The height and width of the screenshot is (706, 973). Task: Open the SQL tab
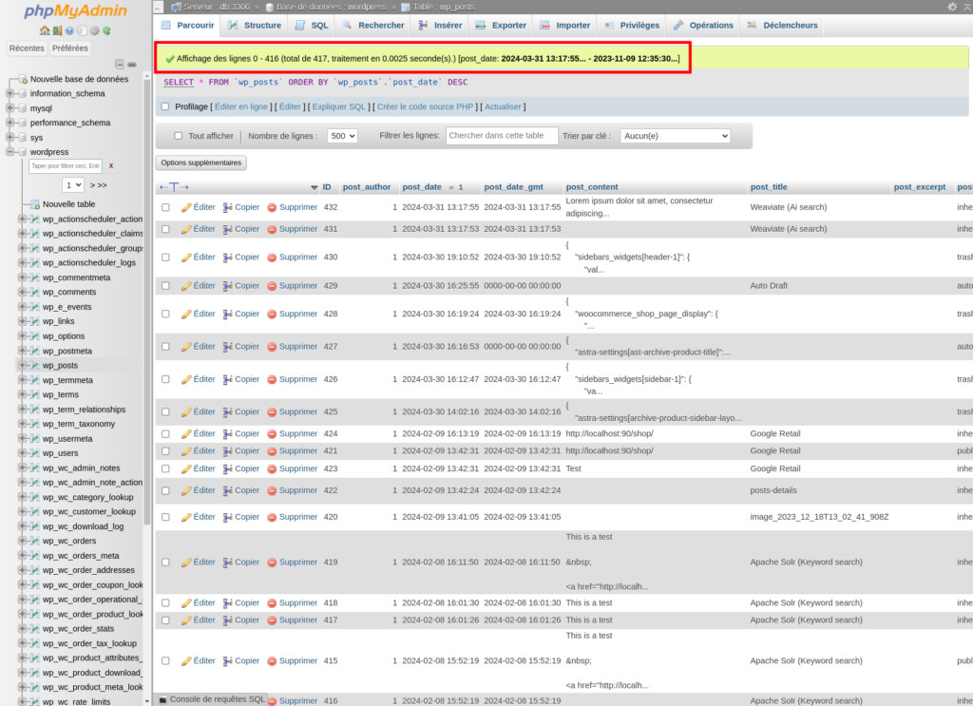point(312,26)
